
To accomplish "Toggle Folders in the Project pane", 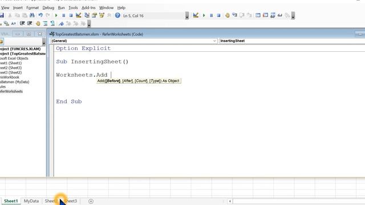I will coord(1,42).
